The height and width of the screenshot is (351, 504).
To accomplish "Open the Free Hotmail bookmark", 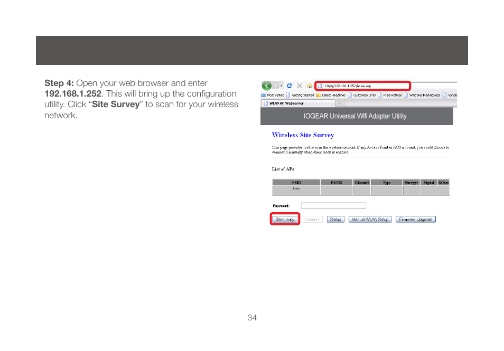I will [389, 95].
